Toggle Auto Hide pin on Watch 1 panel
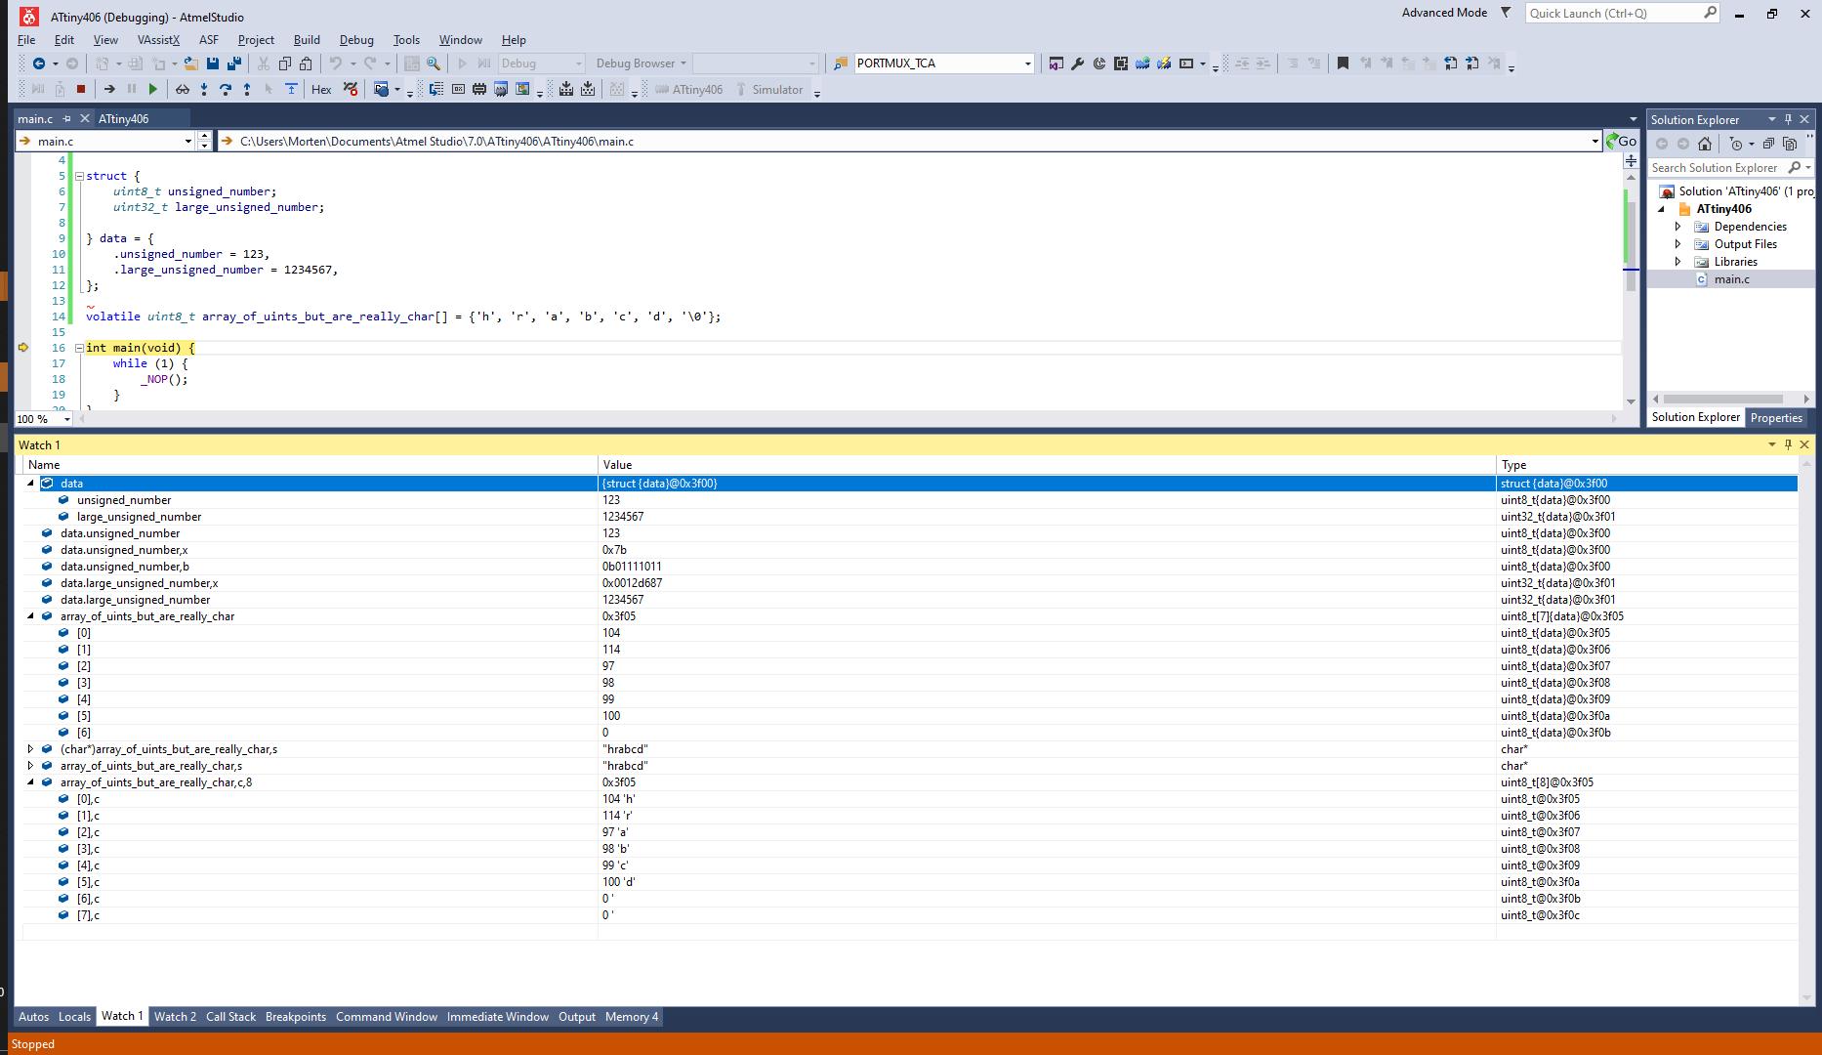This screenshot has height=1055, width=1822. (x=1788, y=444)
